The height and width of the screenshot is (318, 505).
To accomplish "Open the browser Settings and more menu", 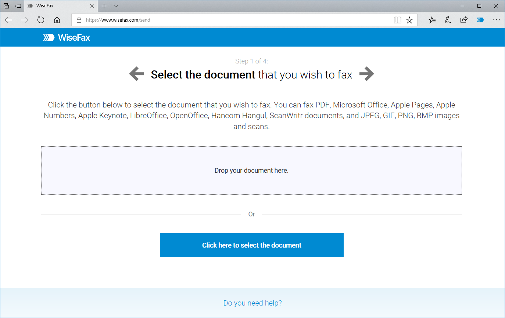I will pyautogui.click(x=496, y=20).
